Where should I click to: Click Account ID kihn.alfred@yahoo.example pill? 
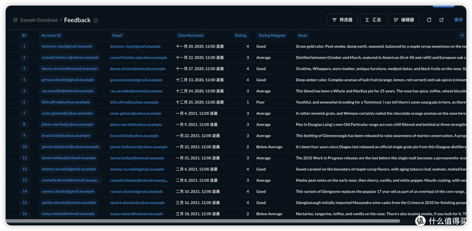pyautogui.click(x=66, y=102)
